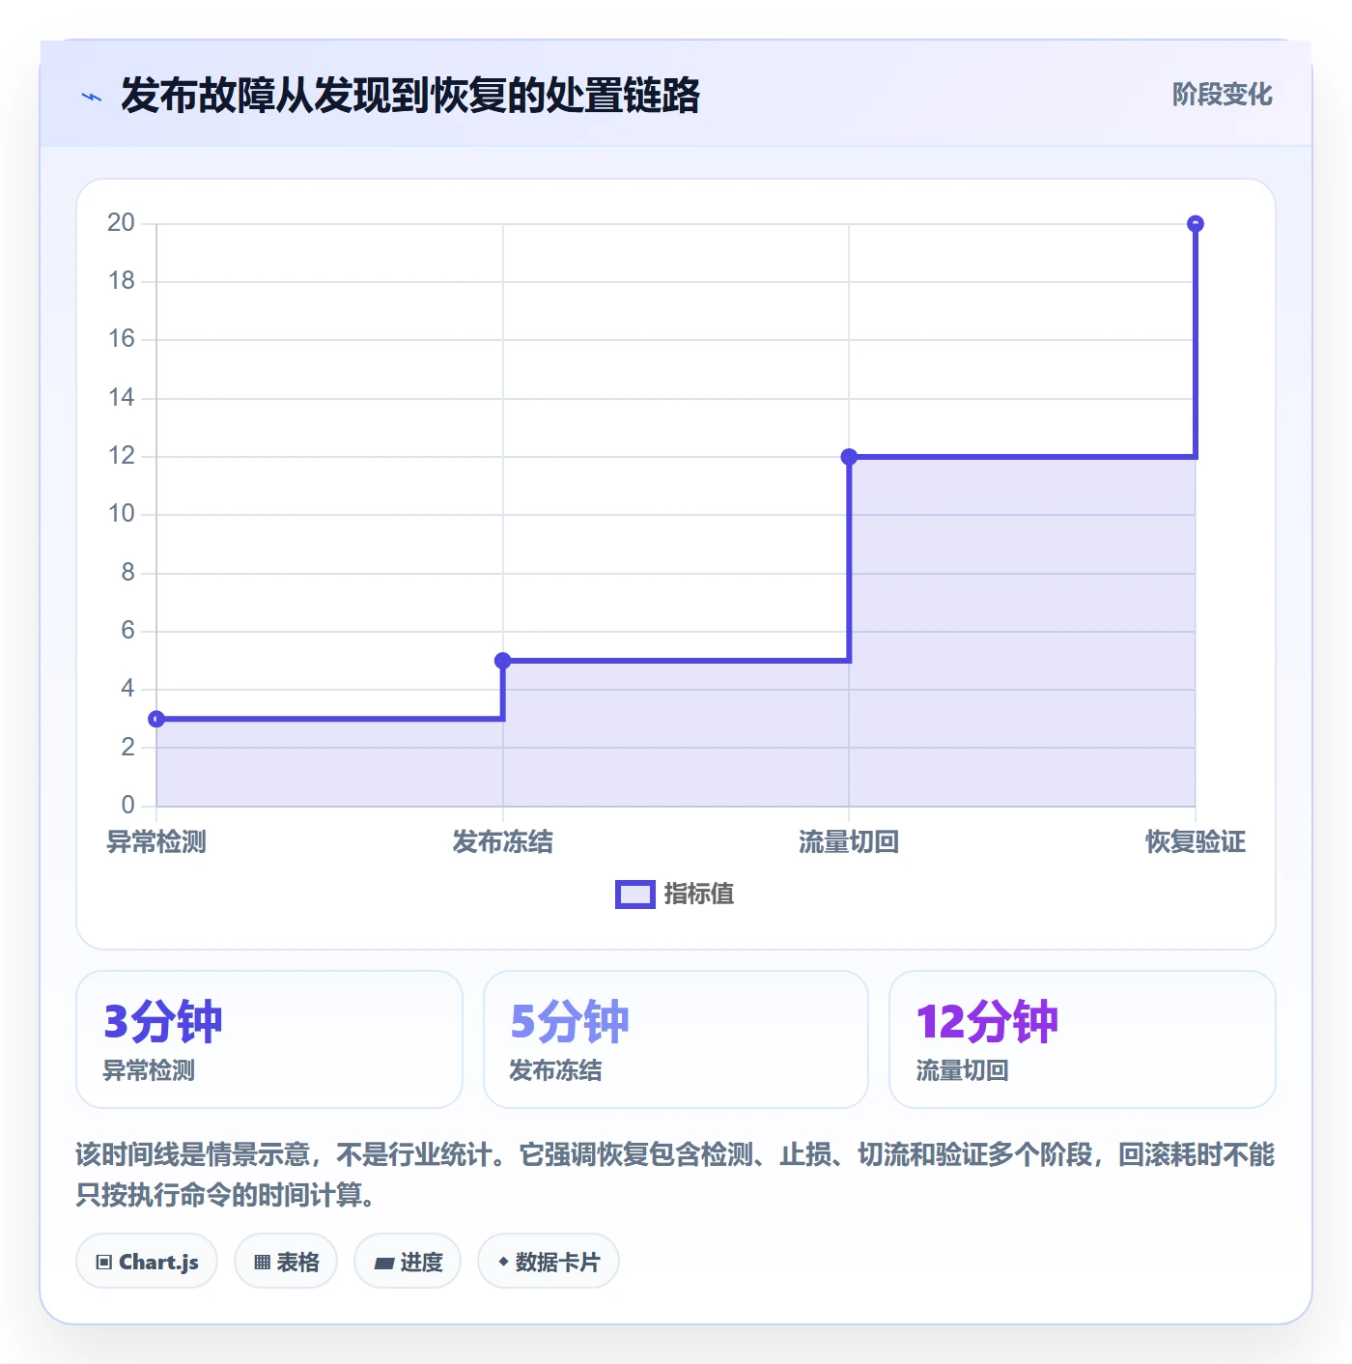The height and width of the screenshot is (1364, 1352).
Task: Select the 流量切回 data point at value 12
Action: pyautogui.click(x=849, y=457)
